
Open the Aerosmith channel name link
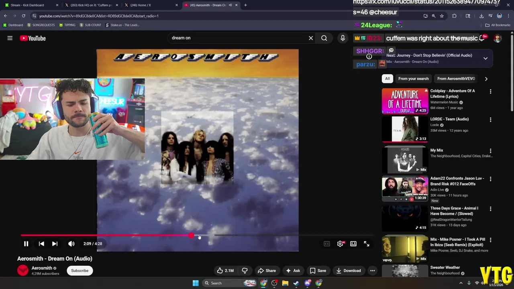42,268
